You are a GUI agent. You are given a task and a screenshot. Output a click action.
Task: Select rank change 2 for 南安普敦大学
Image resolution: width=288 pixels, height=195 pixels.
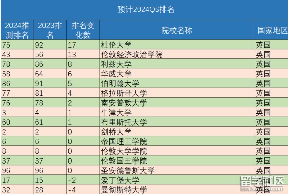70,103
